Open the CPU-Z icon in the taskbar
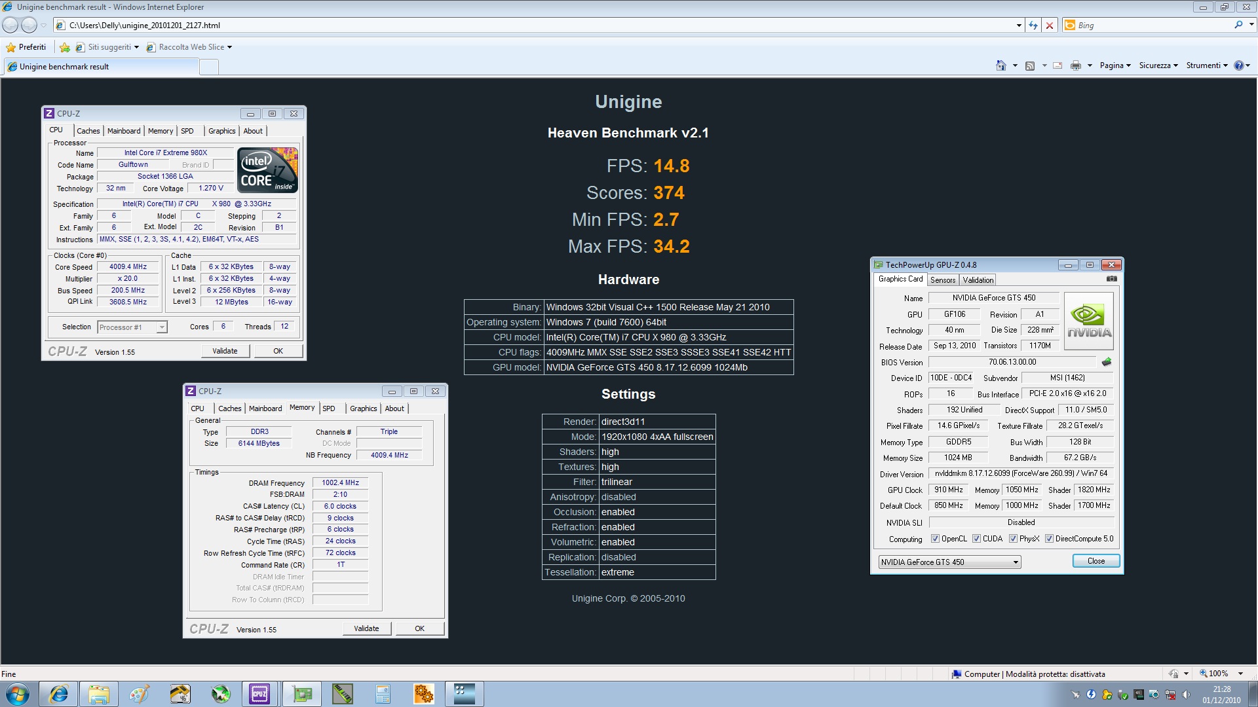Viewport: 1258px width, 707px height. pyautogui.click(x=259, y=693)
